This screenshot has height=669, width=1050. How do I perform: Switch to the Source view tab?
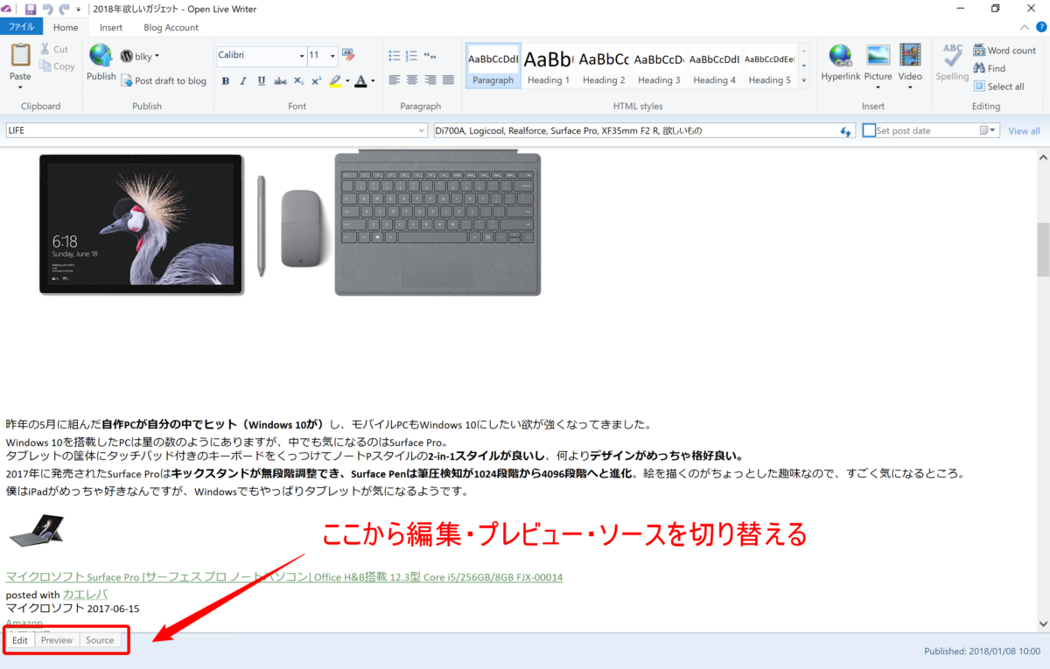pyautogui.click(x=100, y=640)
